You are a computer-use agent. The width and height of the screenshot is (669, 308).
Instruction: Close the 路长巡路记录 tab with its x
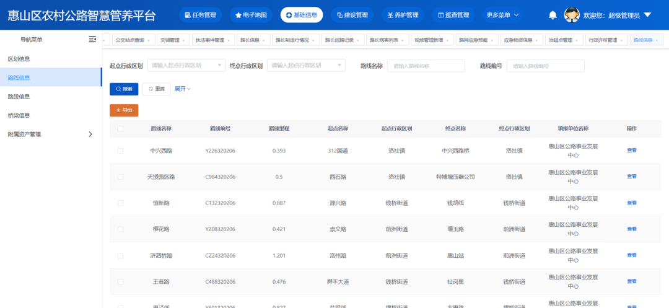359,40
